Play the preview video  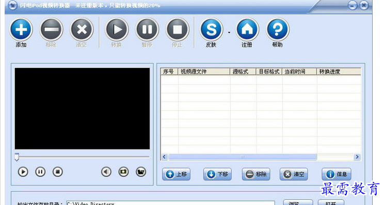(x=23, y=172)
